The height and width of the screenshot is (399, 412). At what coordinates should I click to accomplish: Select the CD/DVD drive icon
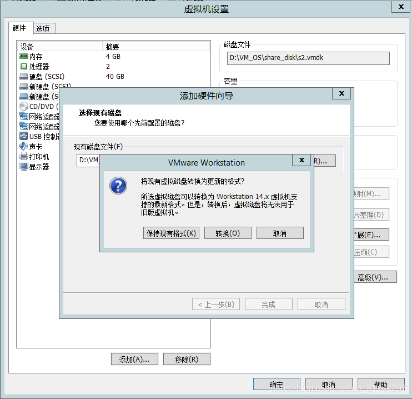pyautogui.click(x=24, y=106)
